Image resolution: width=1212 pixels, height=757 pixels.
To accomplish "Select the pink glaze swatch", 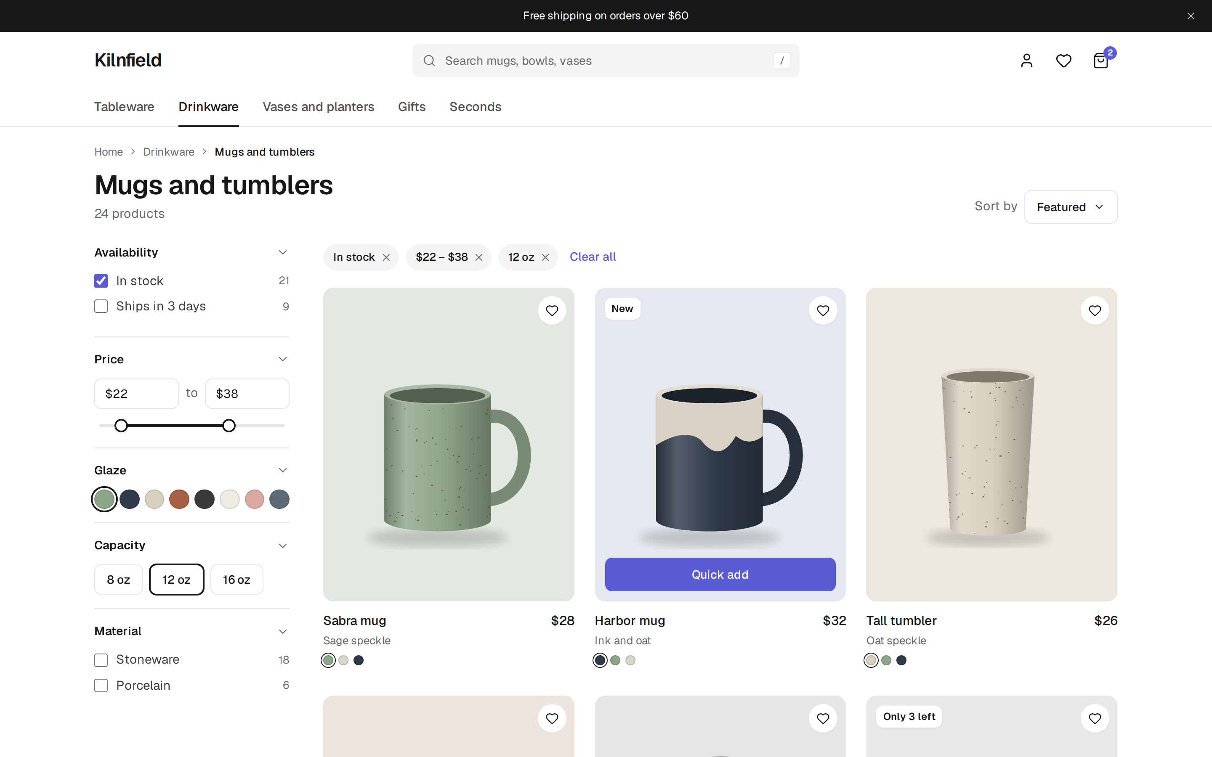I will click(x=255, y=499).
